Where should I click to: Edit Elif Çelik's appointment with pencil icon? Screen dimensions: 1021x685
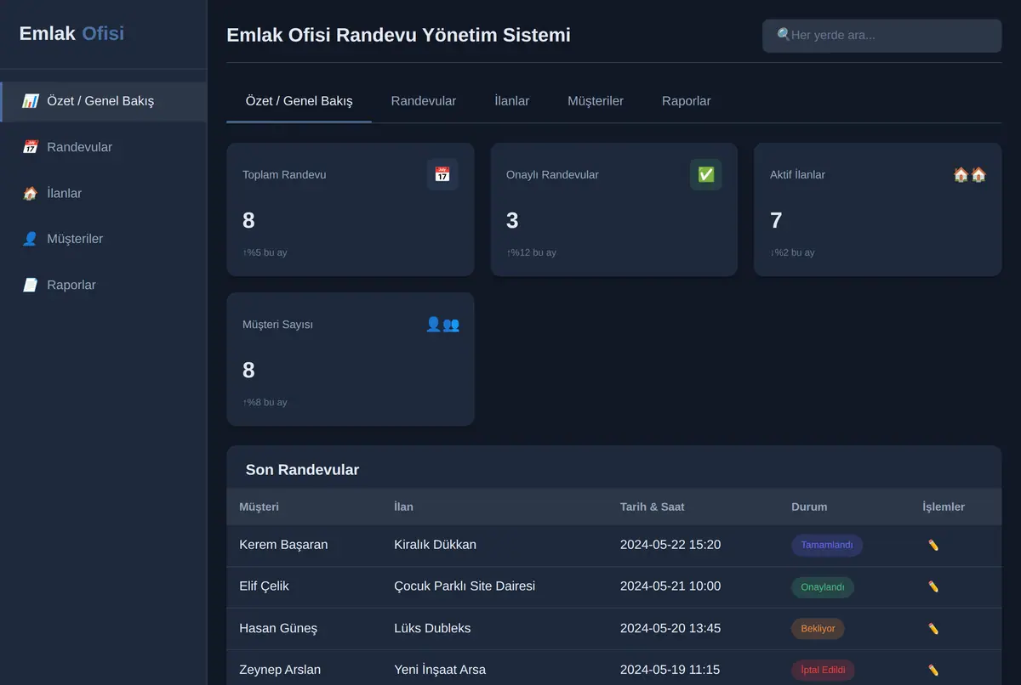pos(933,586)
